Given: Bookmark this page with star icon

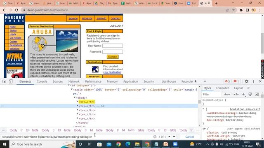Looking at the screenshot, I should coord(233,10).
